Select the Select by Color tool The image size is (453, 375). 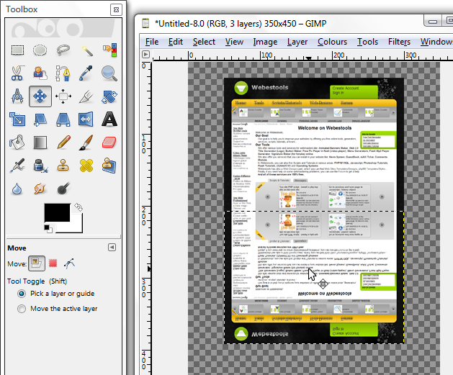pyautogui.click(x=109, y=50)
